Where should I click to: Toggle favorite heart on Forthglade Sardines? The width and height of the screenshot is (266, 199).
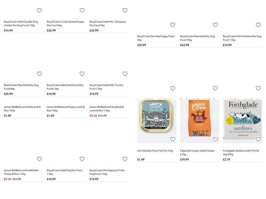pyautogui.click(x=258, y=139)
